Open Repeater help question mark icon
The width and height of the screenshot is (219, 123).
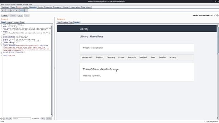[x=217, y=15]
